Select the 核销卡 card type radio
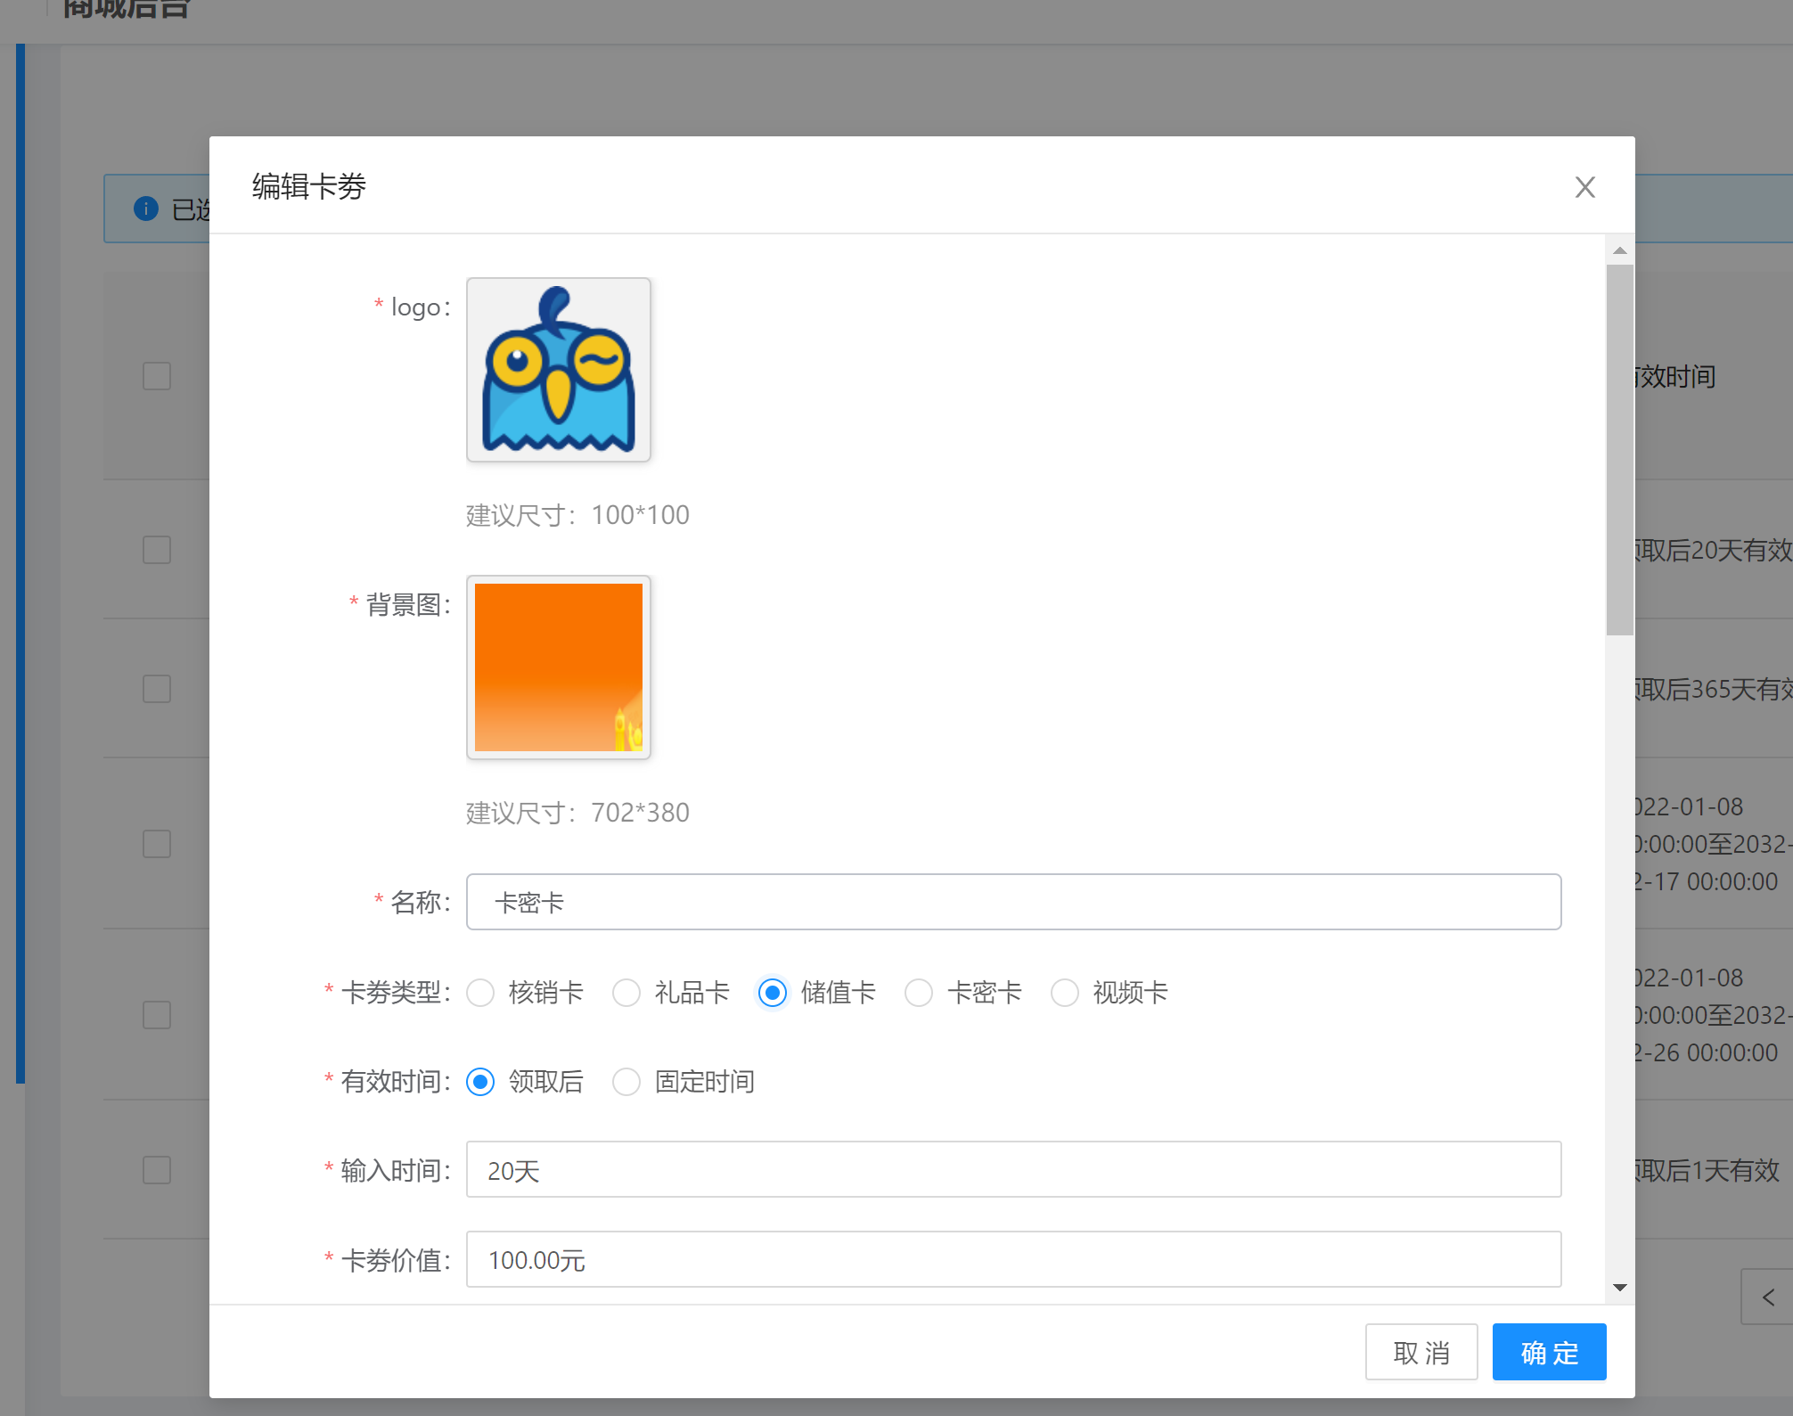1793x1416 pixels. (481, 993)
